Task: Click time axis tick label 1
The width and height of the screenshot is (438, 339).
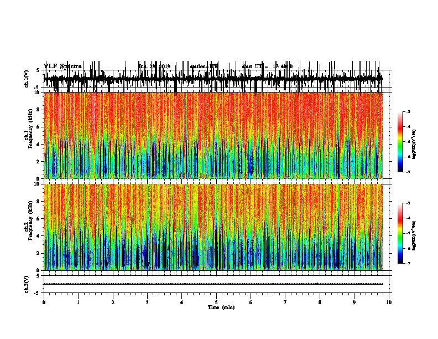Action: (x=78, y=302)
